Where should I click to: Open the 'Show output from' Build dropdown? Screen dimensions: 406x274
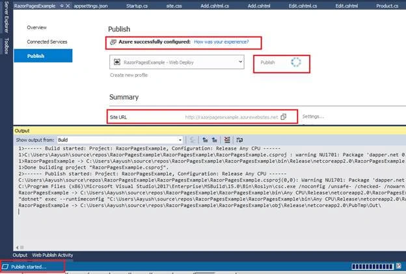[120, 140]
